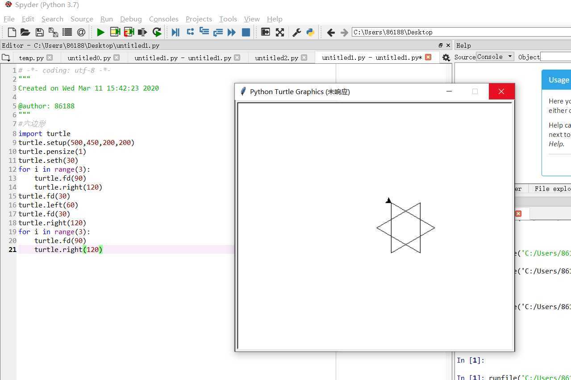Switch to the temp.py tab
571x380 pixels.
point(31,58)
